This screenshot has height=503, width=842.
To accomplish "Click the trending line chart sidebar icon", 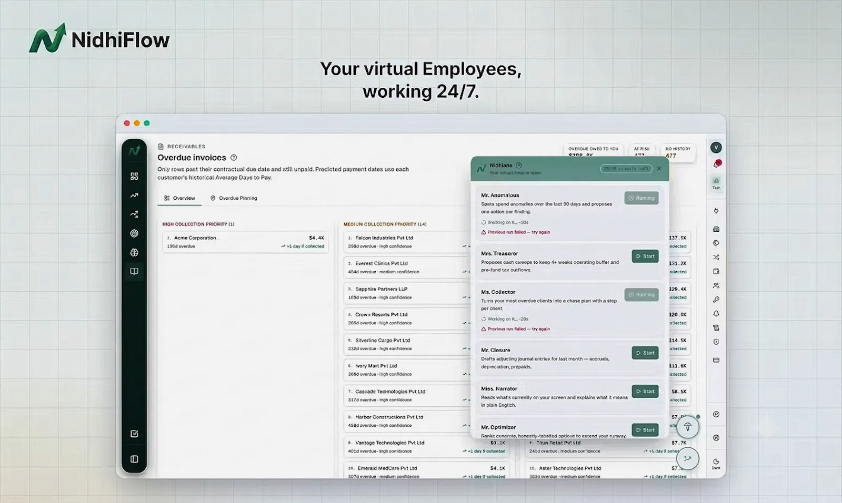I will pyautogui.click(x=134, y=196).
